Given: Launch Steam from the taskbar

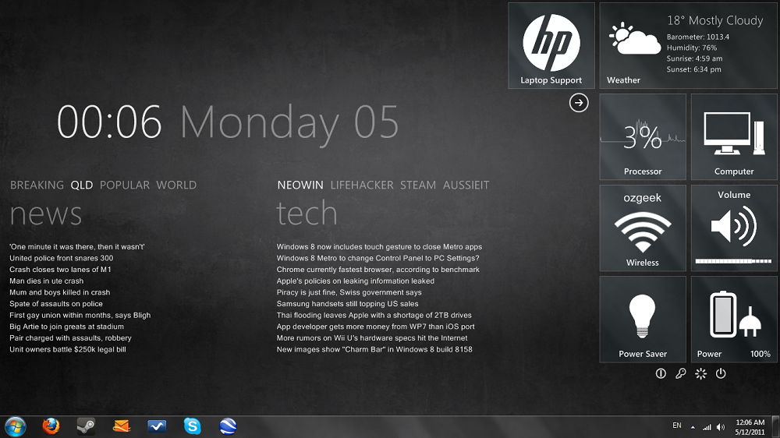Looking at the screenshot, I should click(x=86, y=426).
